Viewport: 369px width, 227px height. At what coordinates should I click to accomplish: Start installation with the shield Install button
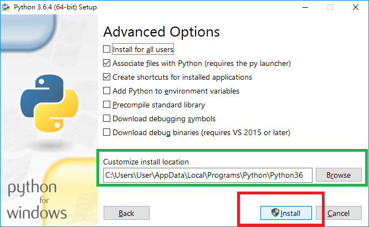286,213
